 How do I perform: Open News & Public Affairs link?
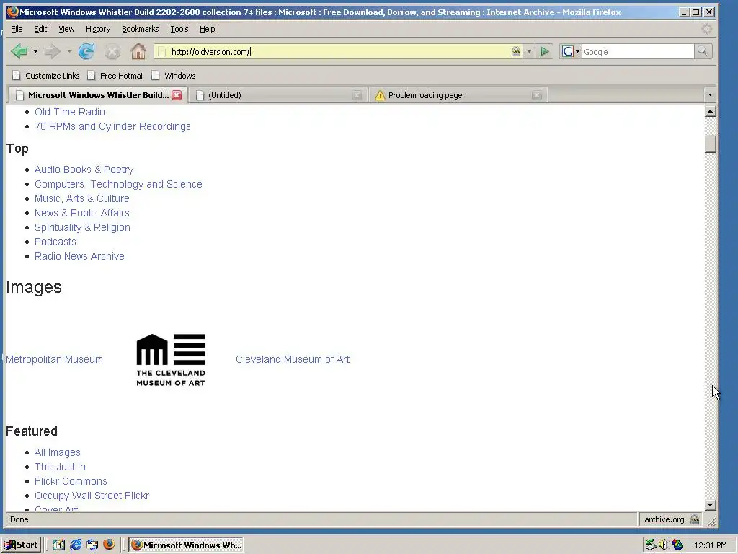coord(82,213)
